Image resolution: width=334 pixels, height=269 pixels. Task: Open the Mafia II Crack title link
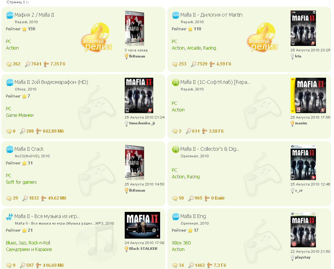(x=29, y=149)
